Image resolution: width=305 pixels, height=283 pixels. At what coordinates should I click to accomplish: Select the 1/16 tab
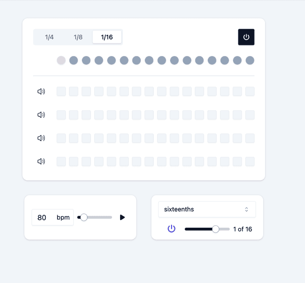107,37
